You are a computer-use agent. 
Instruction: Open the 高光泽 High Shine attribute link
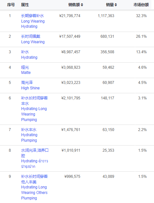point(30,85)
